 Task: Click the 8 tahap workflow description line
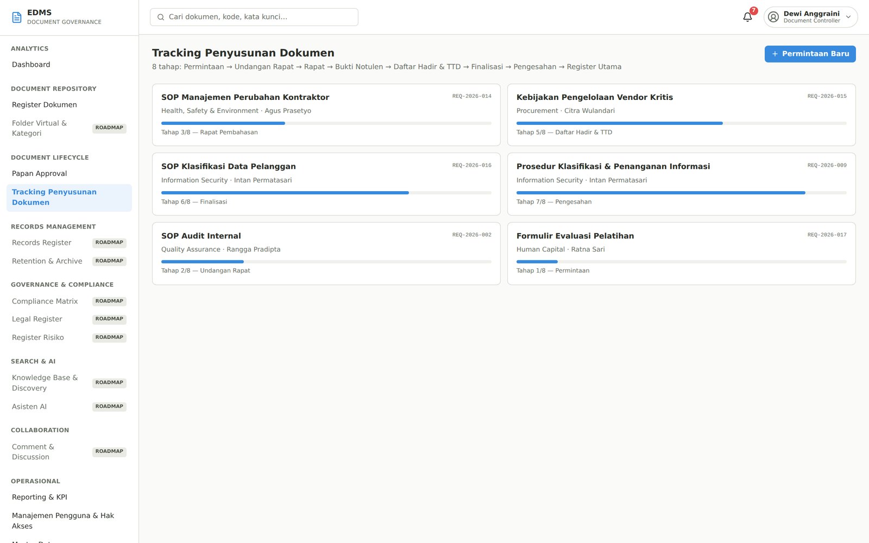pos(387,67)
